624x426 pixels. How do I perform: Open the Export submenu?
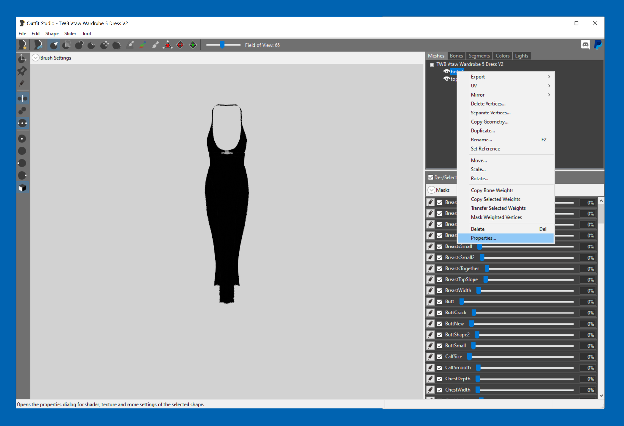506,77
